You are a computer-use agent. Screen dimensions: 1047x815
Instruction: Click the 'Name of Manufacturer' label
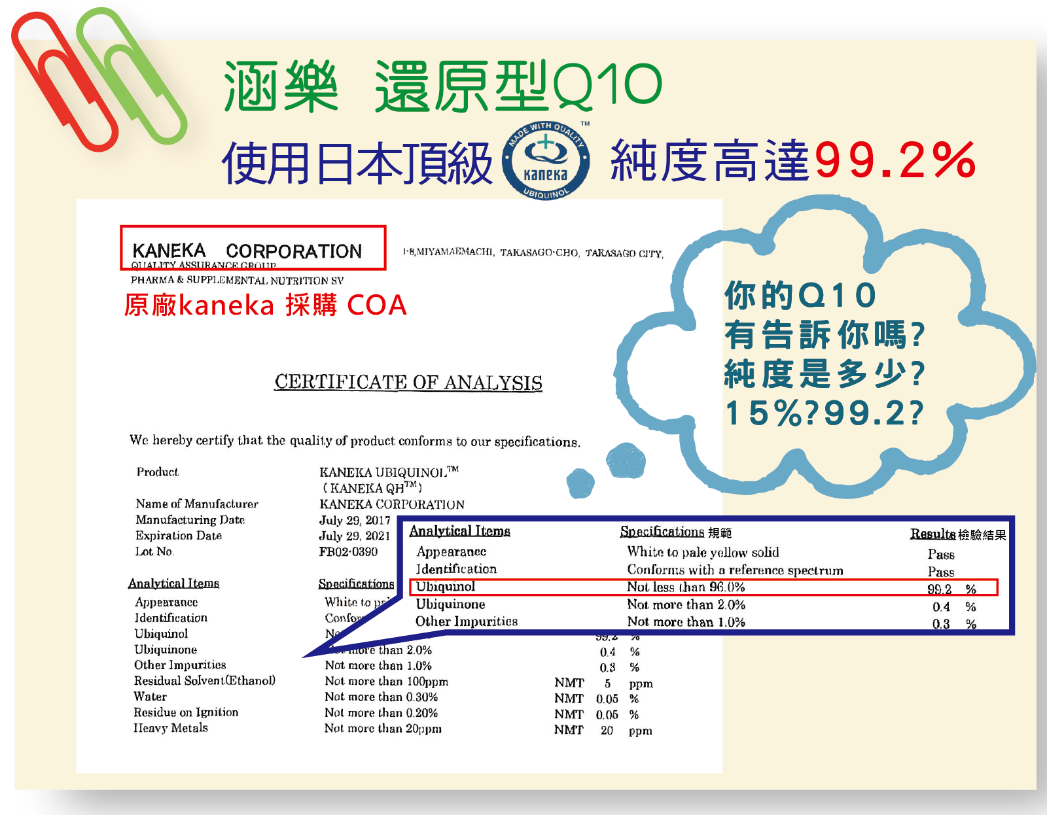197,504
